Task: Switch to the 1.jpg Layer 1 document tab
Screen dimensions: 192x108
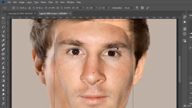Action: [53, 13]
